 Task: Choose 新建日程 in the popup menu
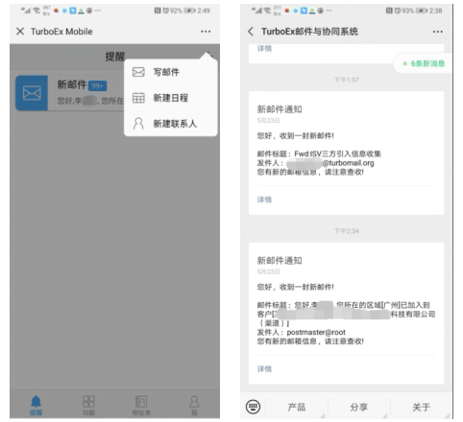coord(171,98)
